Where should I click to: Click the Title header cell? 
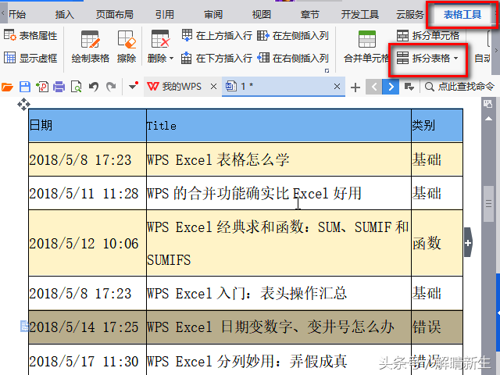(x=279, y=125)
